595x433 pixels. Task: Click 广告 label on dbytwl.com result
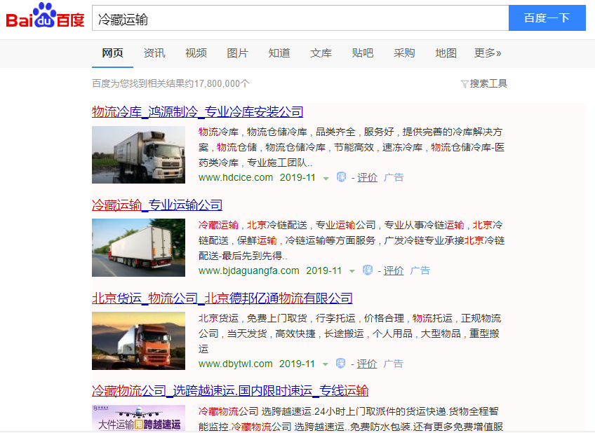(x=393, y=364)
